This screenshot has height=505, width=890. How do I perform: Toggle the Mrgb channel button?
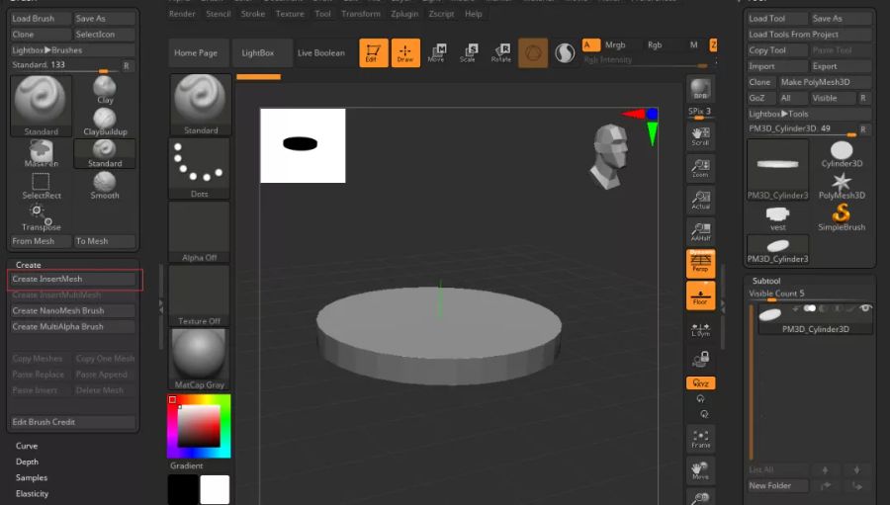[x=615, y=44]
